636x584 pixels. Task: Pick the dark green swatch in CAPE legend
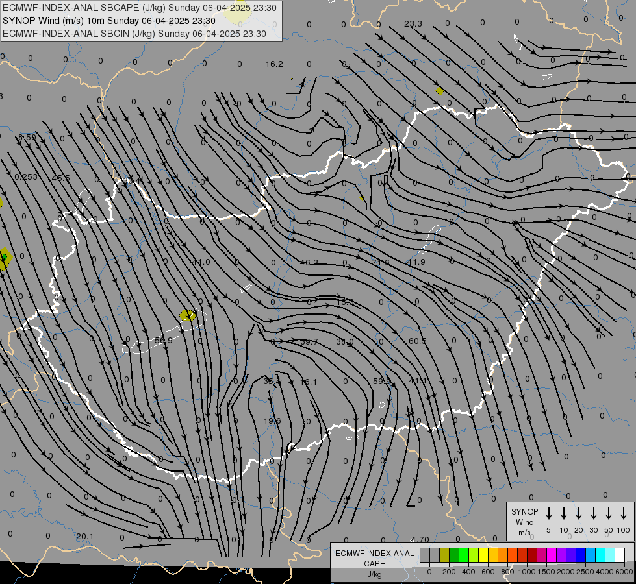click(454, 555)
